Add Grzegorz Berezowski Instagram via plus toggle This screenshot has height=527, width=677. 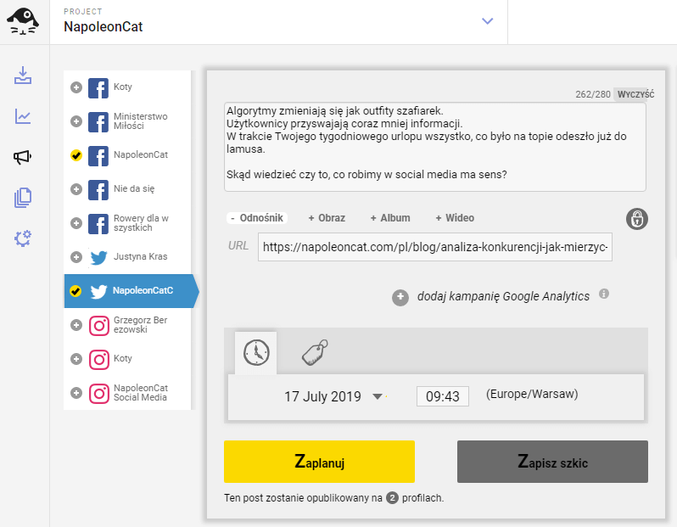(76, 325)
